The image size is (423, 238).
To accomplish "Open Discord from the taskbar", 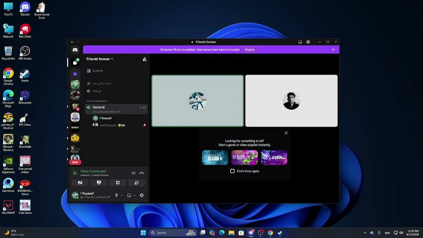I will click(251, 233).
